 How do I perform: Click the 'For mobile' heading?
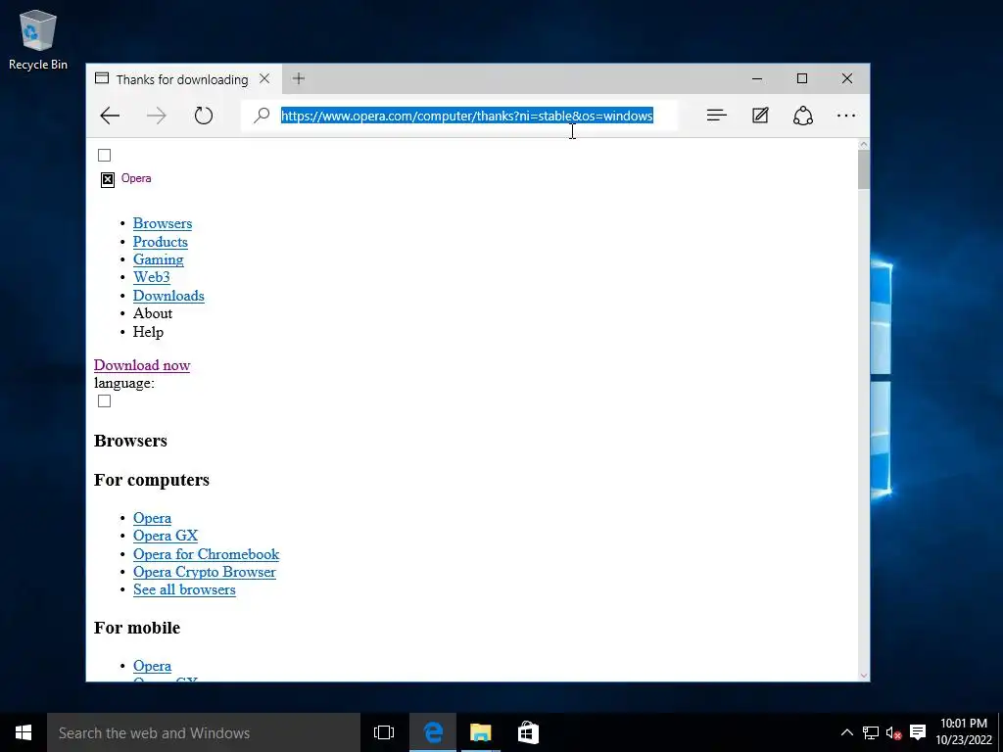point(137,628)
